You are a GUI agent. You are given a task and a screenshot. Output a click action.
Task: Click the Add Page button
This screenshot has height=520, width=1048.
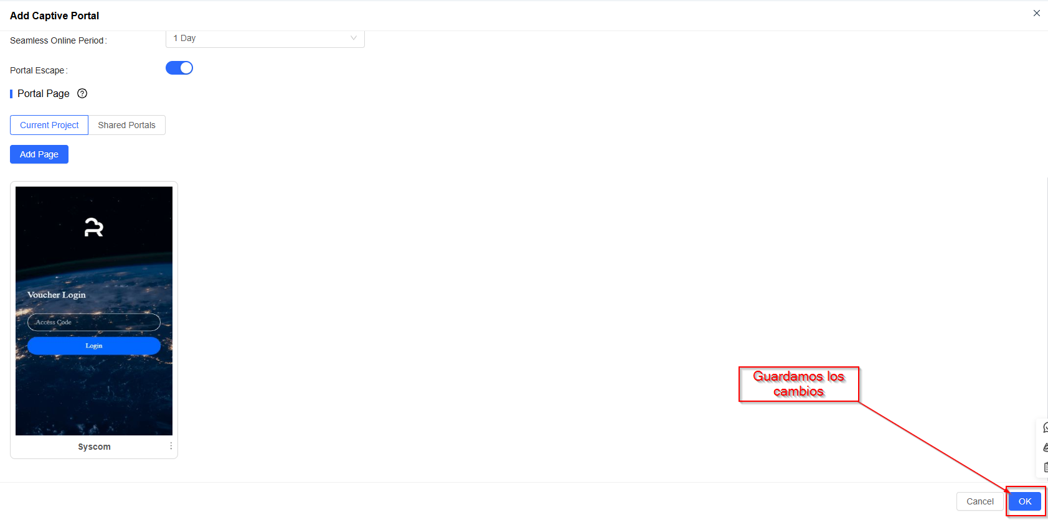(x=39, y=154)
